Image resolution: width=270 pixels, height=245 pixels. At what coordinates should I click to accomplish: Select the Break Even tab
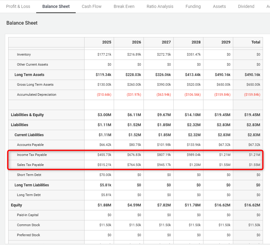coord(124,6)
